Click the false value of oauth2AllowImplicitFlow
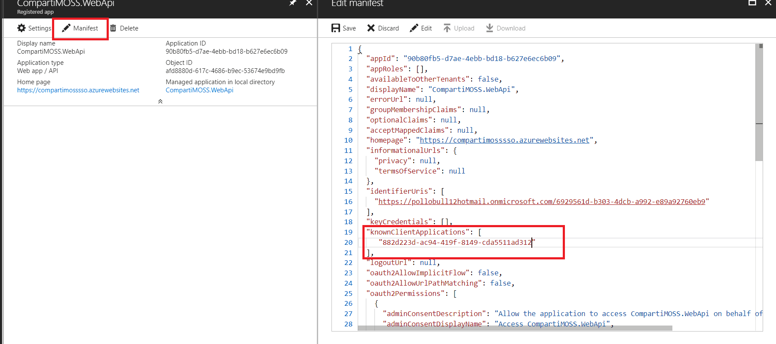The image size is (776, 344). 488,273
